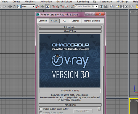The height and width of the screenshot is (114, 138).
Task: Open the Modifiers menu
Action: [x=30, y=2]
